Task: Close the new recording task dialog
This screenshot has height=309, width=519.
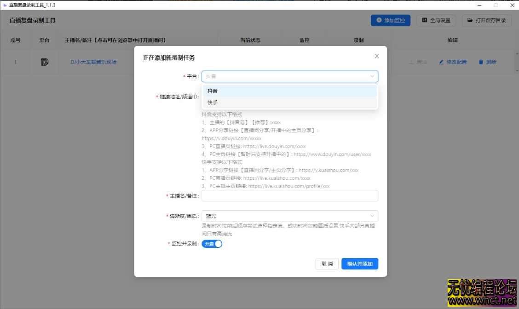Action: [377, 56]
